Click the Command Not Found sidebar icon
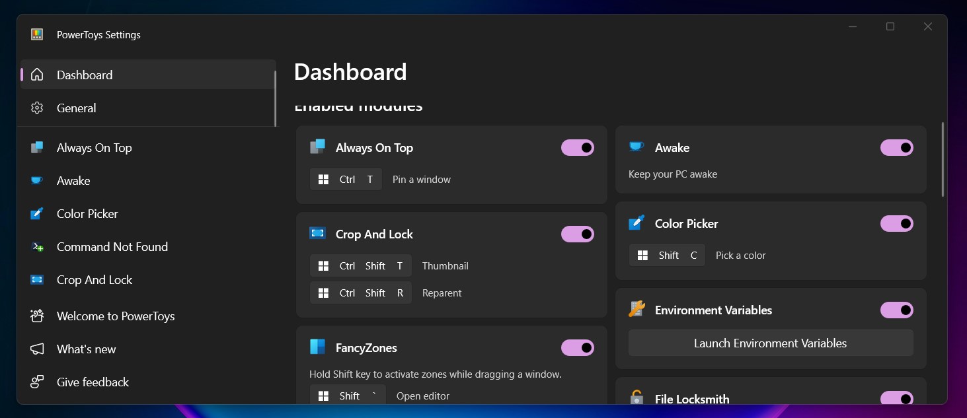 click(37, 246)
